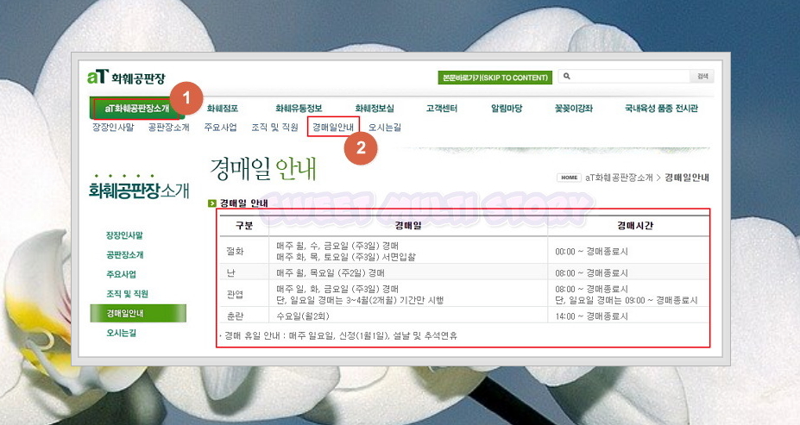Image resolution: width=800 pixels, height=425 pixels.
Task: Click the 경매일안내 breadcrumb text
Action: click(687, 178)
